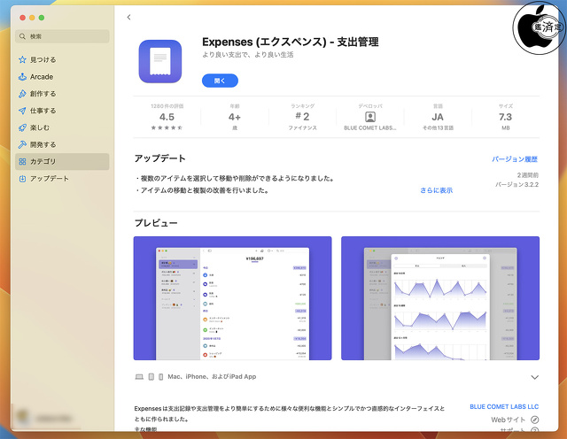Open the BLUE COMET LABS LLC link

click(x=504, y=407)
